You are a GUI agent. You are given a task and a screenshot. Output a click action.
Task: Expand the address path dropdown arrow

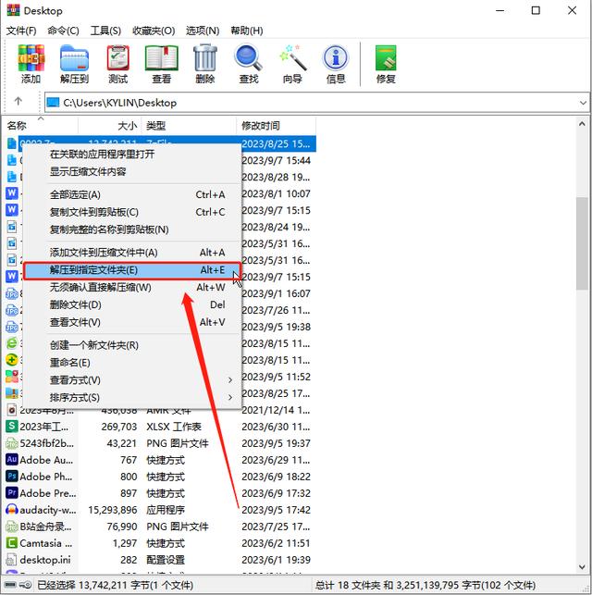click(x=582, y=103)
